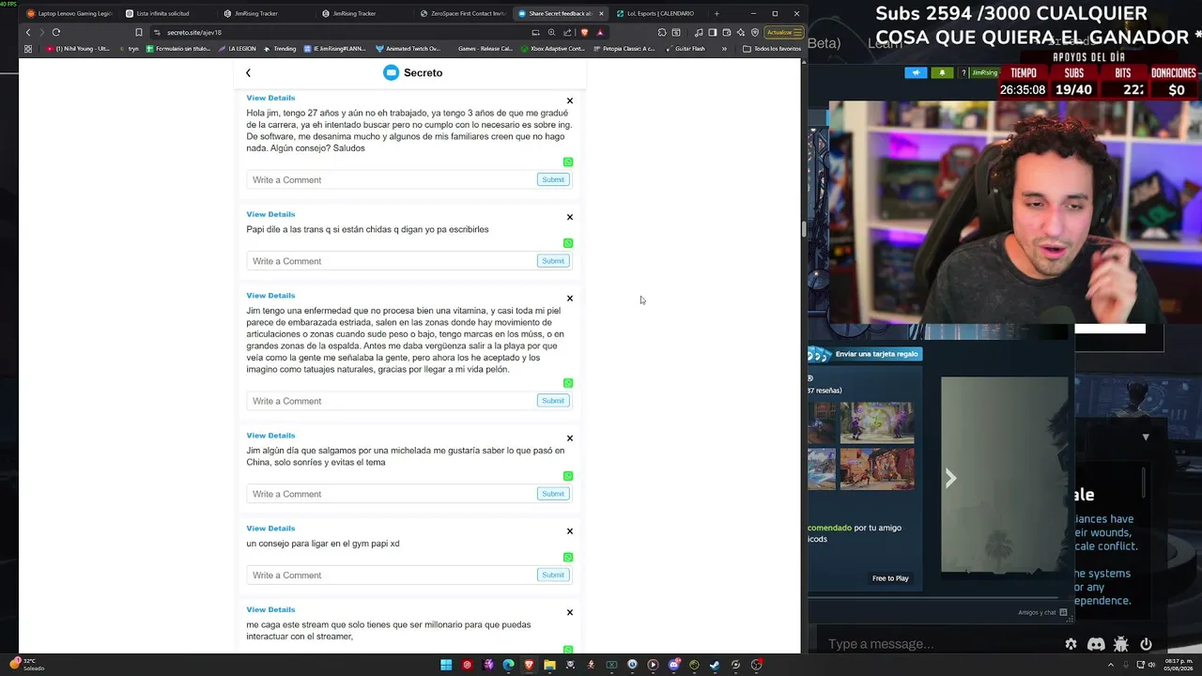Dismiss the 'Papi dile a las trans' message
1202x676 pixels.
click(569, 217)
